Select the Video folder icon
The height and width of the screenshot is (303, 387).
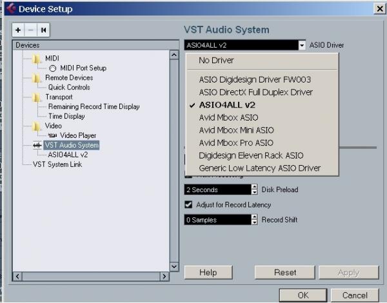(37, 126)
